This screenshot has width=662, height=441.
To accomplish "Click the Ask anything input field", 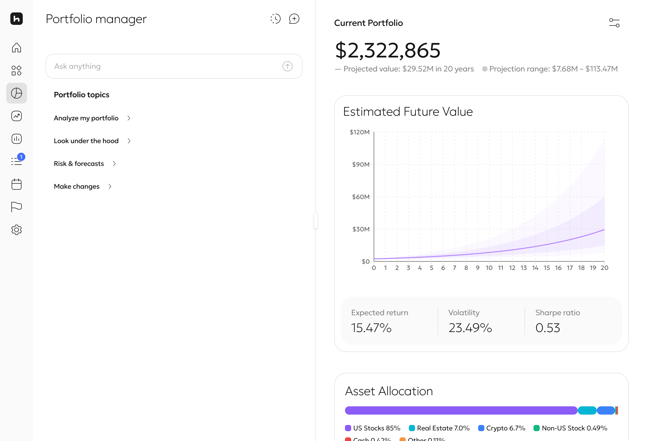I will pos(166,66).
